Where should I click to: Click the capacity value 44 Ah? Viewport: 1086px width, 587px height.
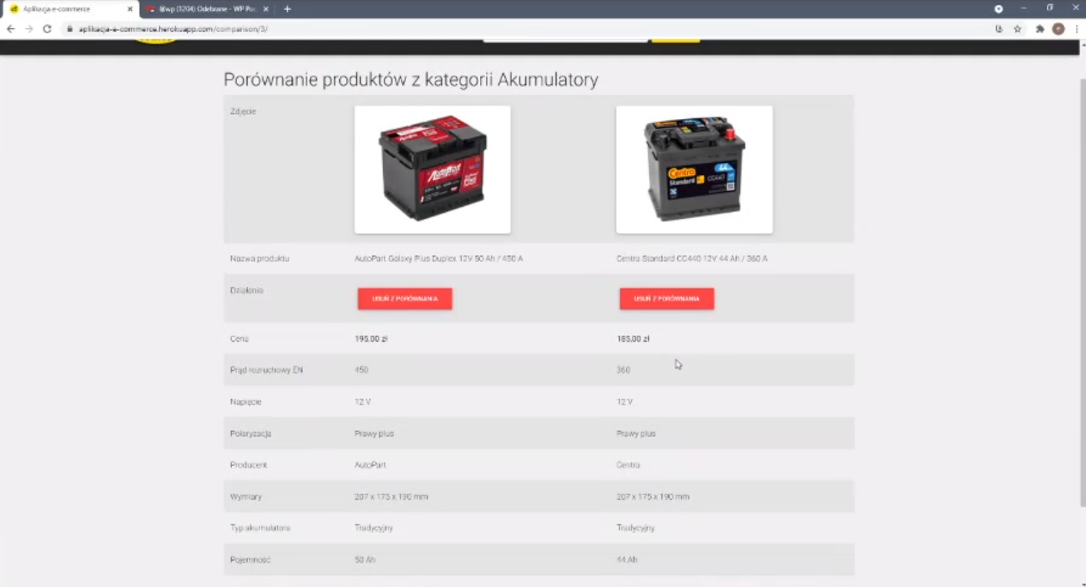coord(627,560)
